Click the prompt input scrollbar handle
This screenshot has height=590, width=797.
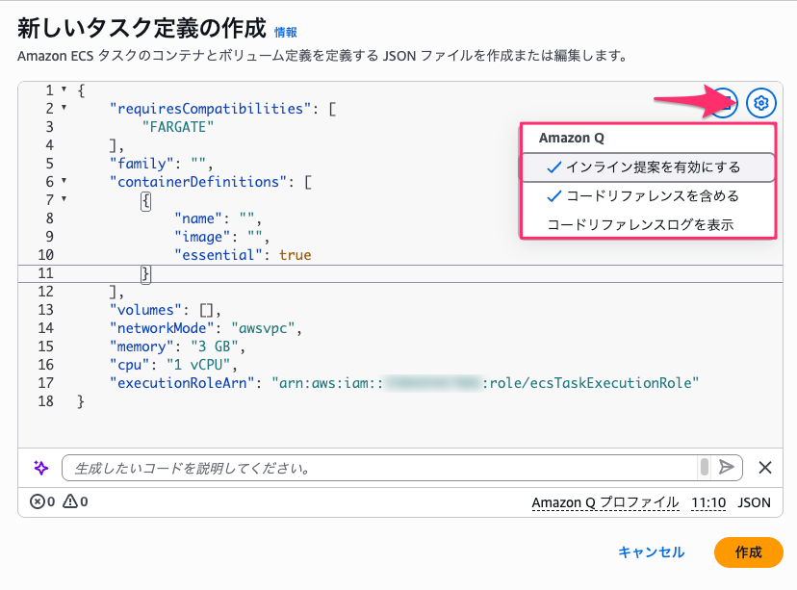[x=705, y=467]
